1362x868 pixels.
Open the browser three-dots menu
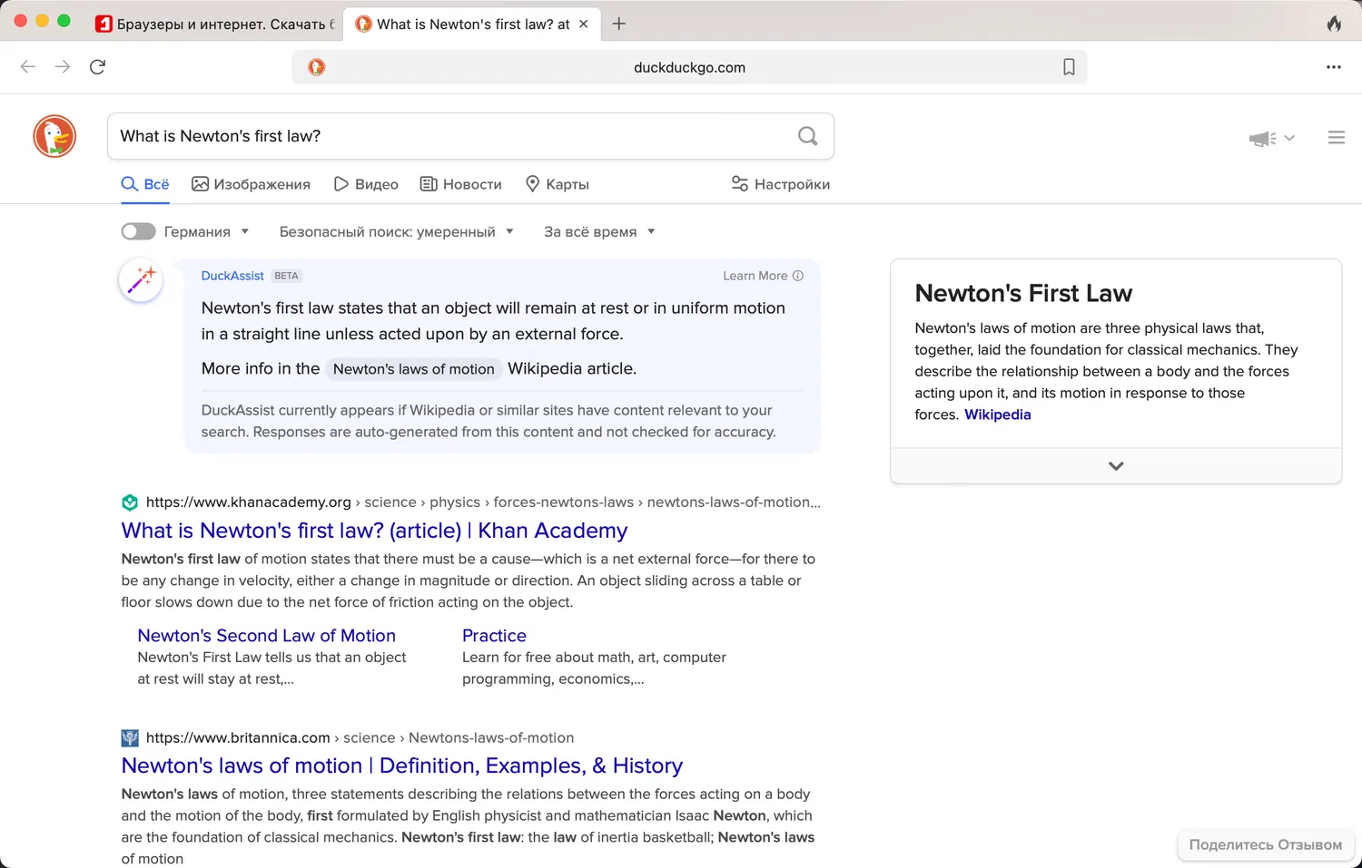1333,67
